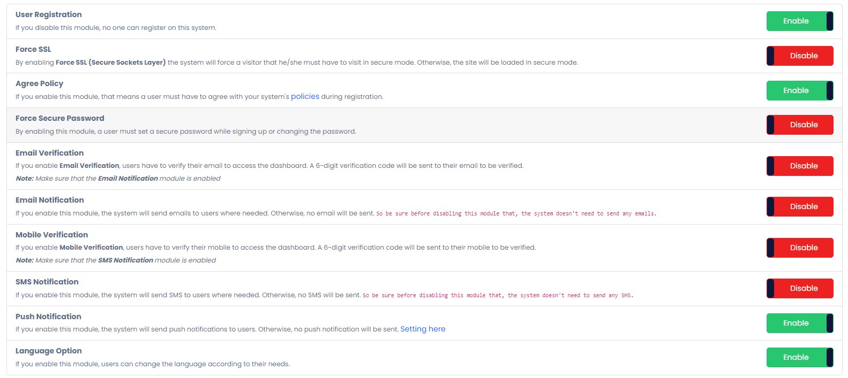Flip the Email Verification toggle
The image size is (848, 378).
(799, 166)
